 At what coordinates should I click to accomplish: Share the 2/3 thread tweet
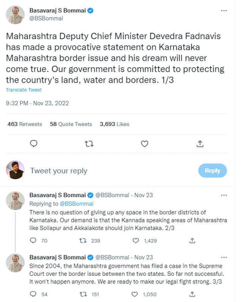pos(192,241)
